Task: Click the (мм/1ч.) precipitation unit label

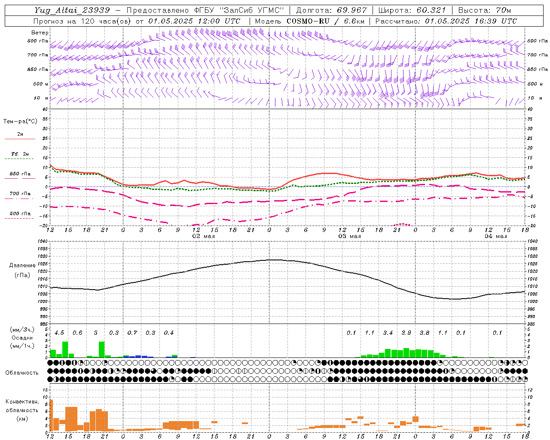Action: [22, 346]
